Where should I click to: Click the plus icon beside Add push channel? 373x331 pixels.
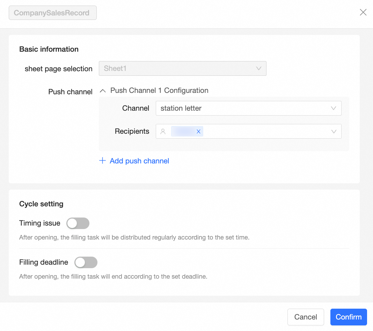(x=102, y=161)
